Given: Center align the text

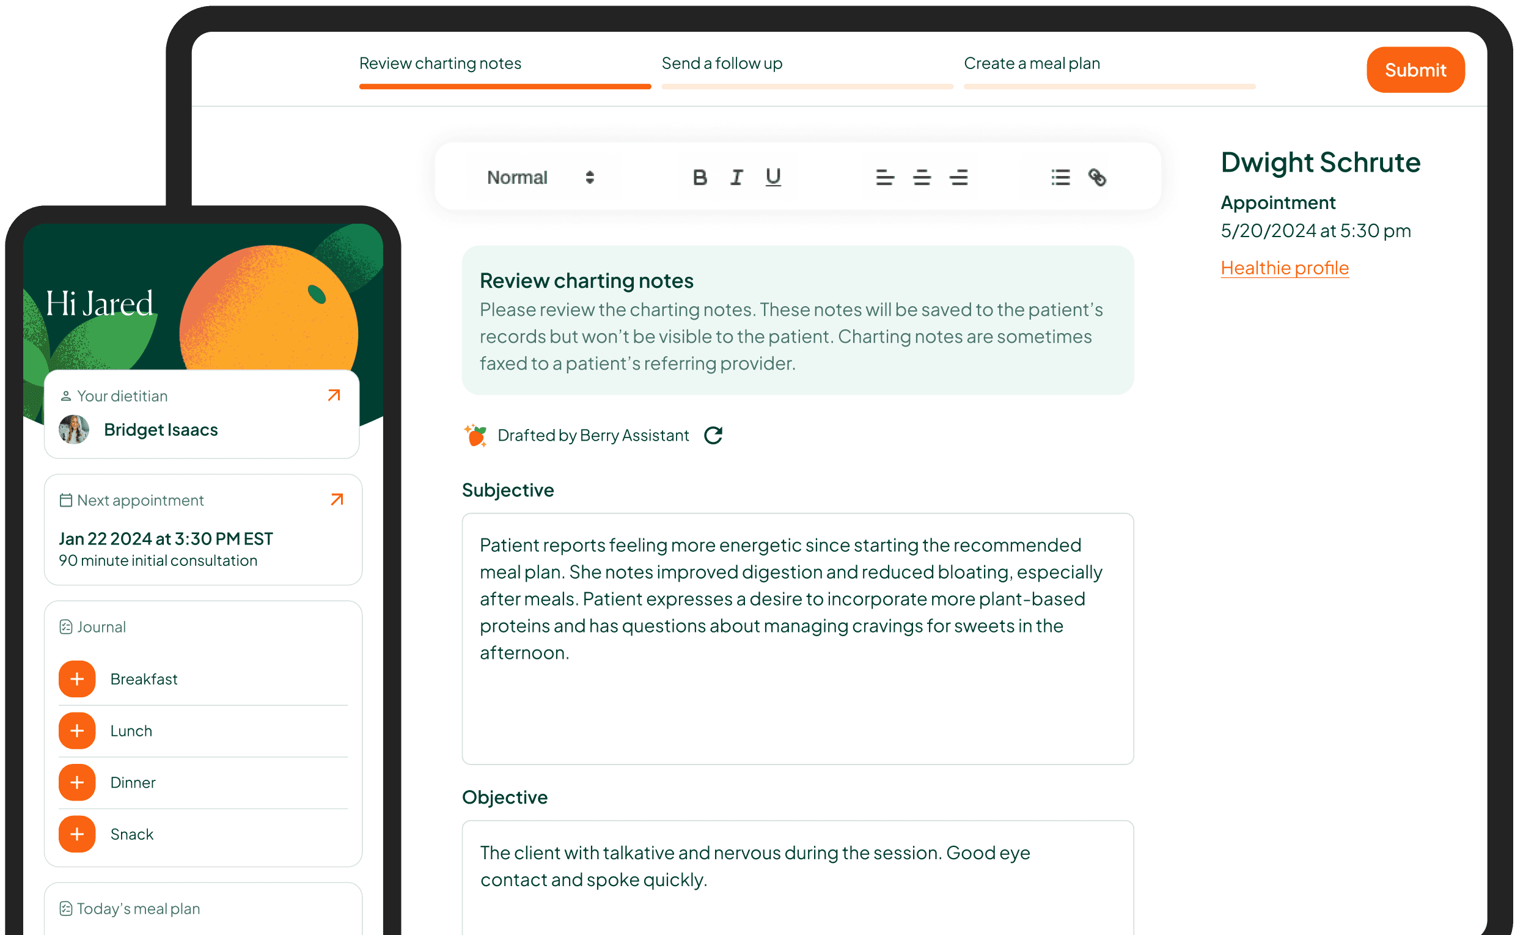Looking at the screenshot, I should pos(922,178).
